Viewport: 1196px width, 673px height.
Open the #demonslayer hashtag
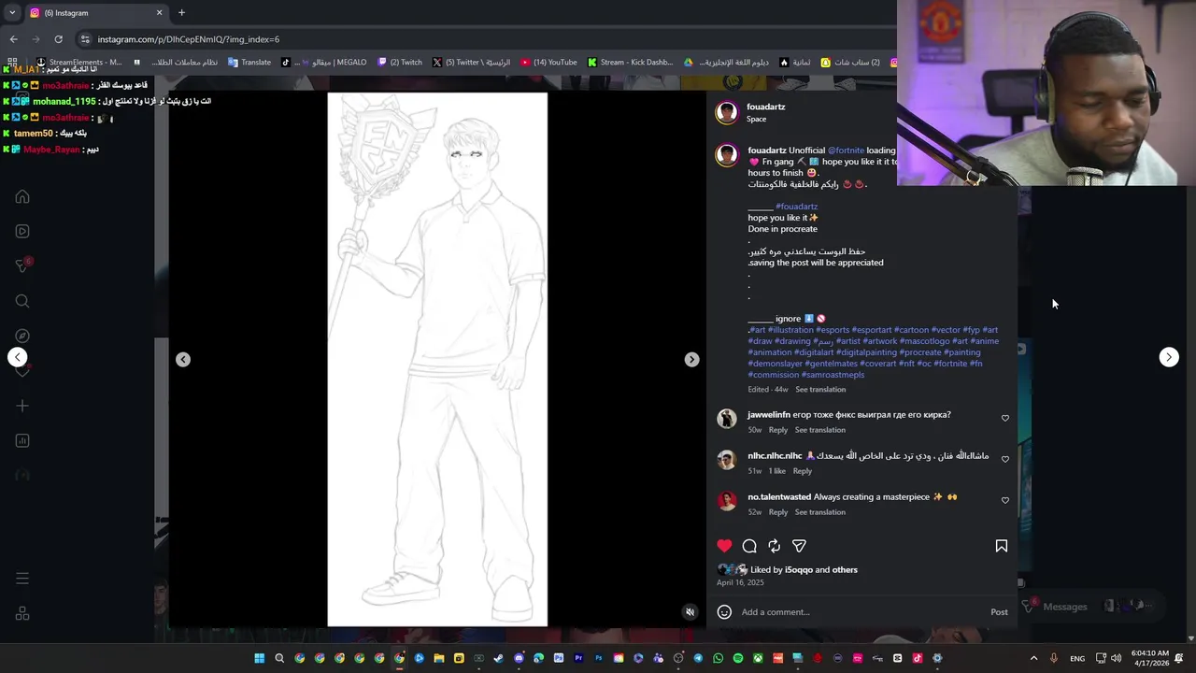coord(775,364)
